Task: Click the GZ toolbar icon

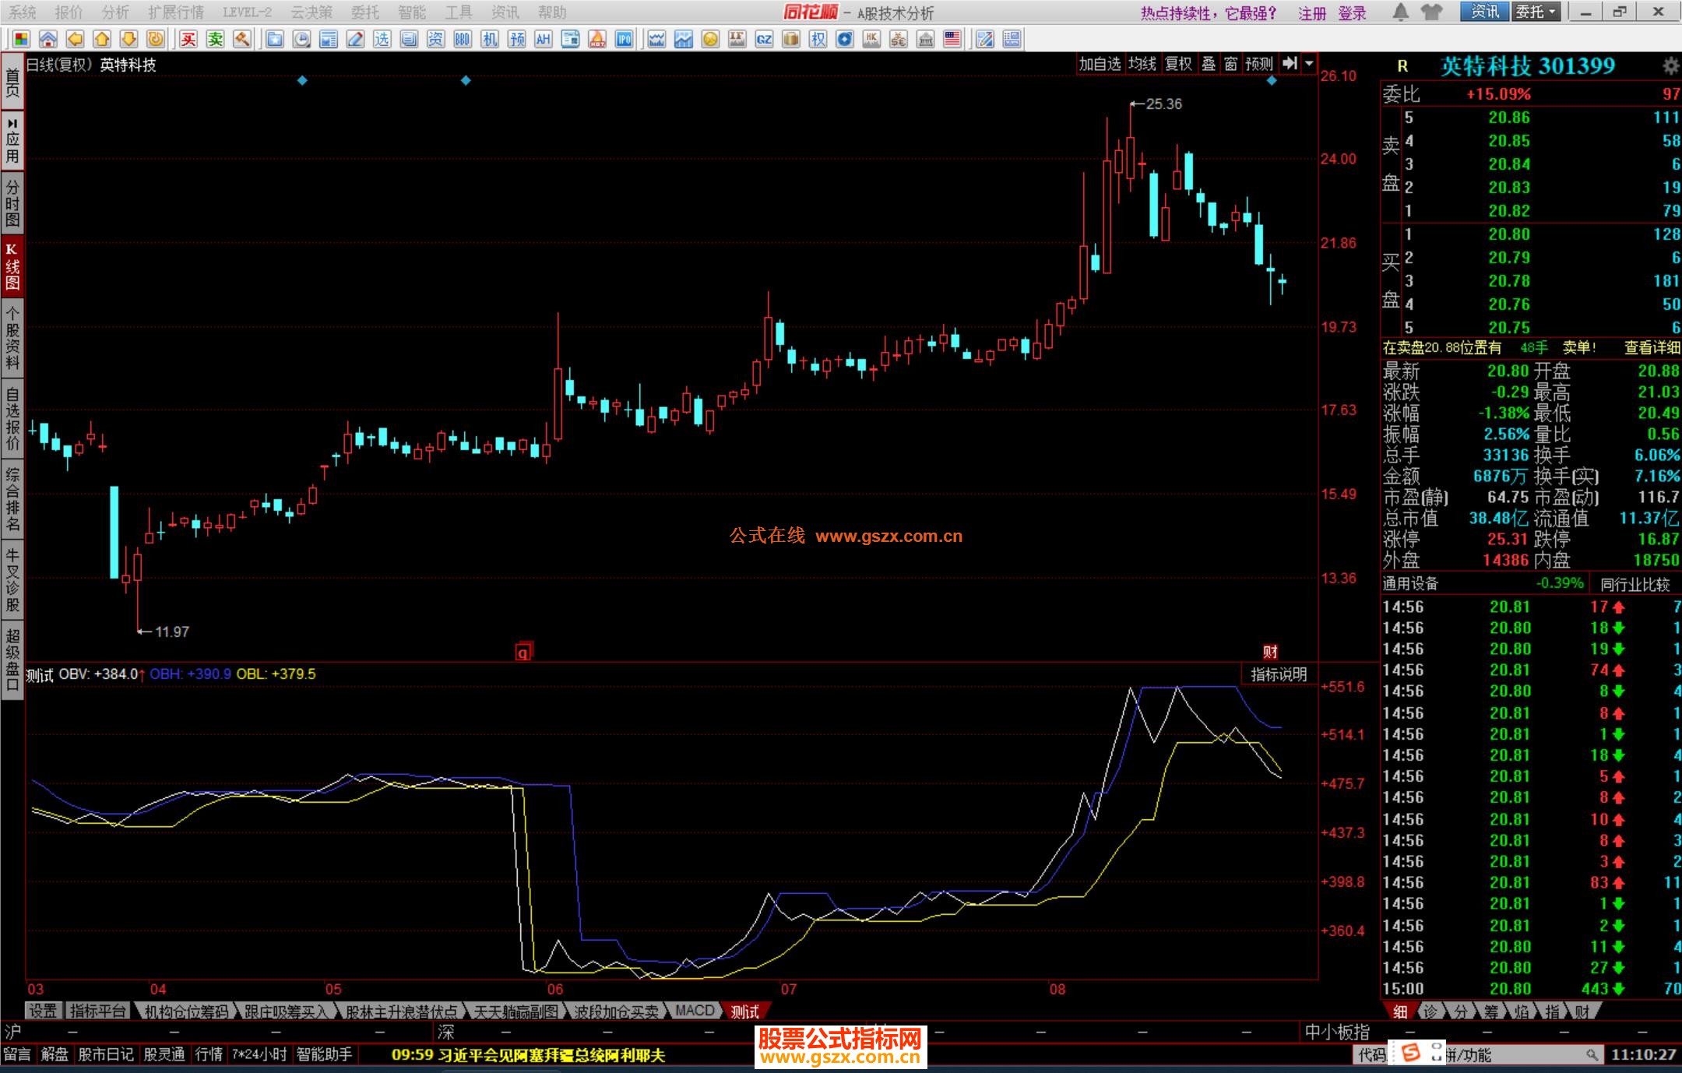Action: (x=764, y=39)
